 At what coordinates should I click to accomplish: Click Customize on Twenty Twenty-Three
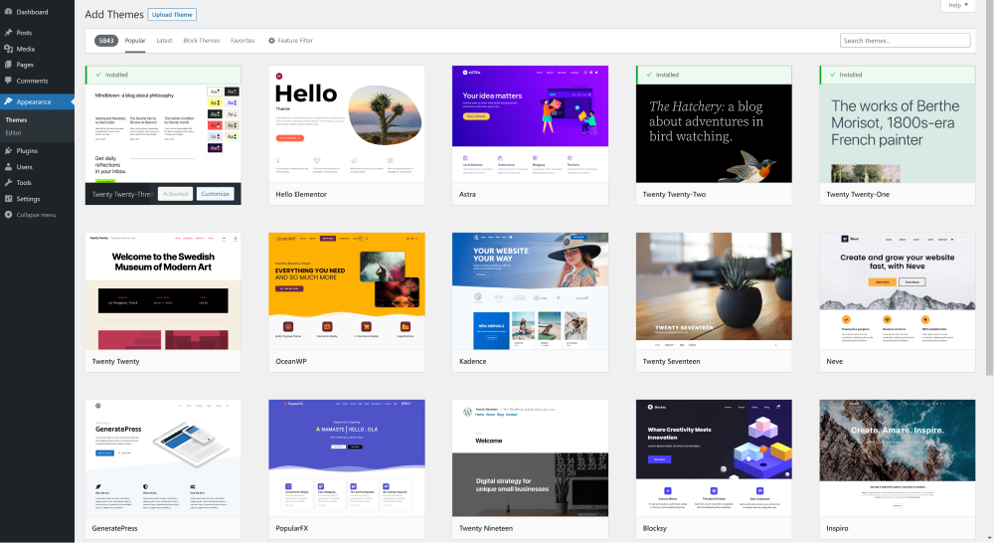click(215, 194)
